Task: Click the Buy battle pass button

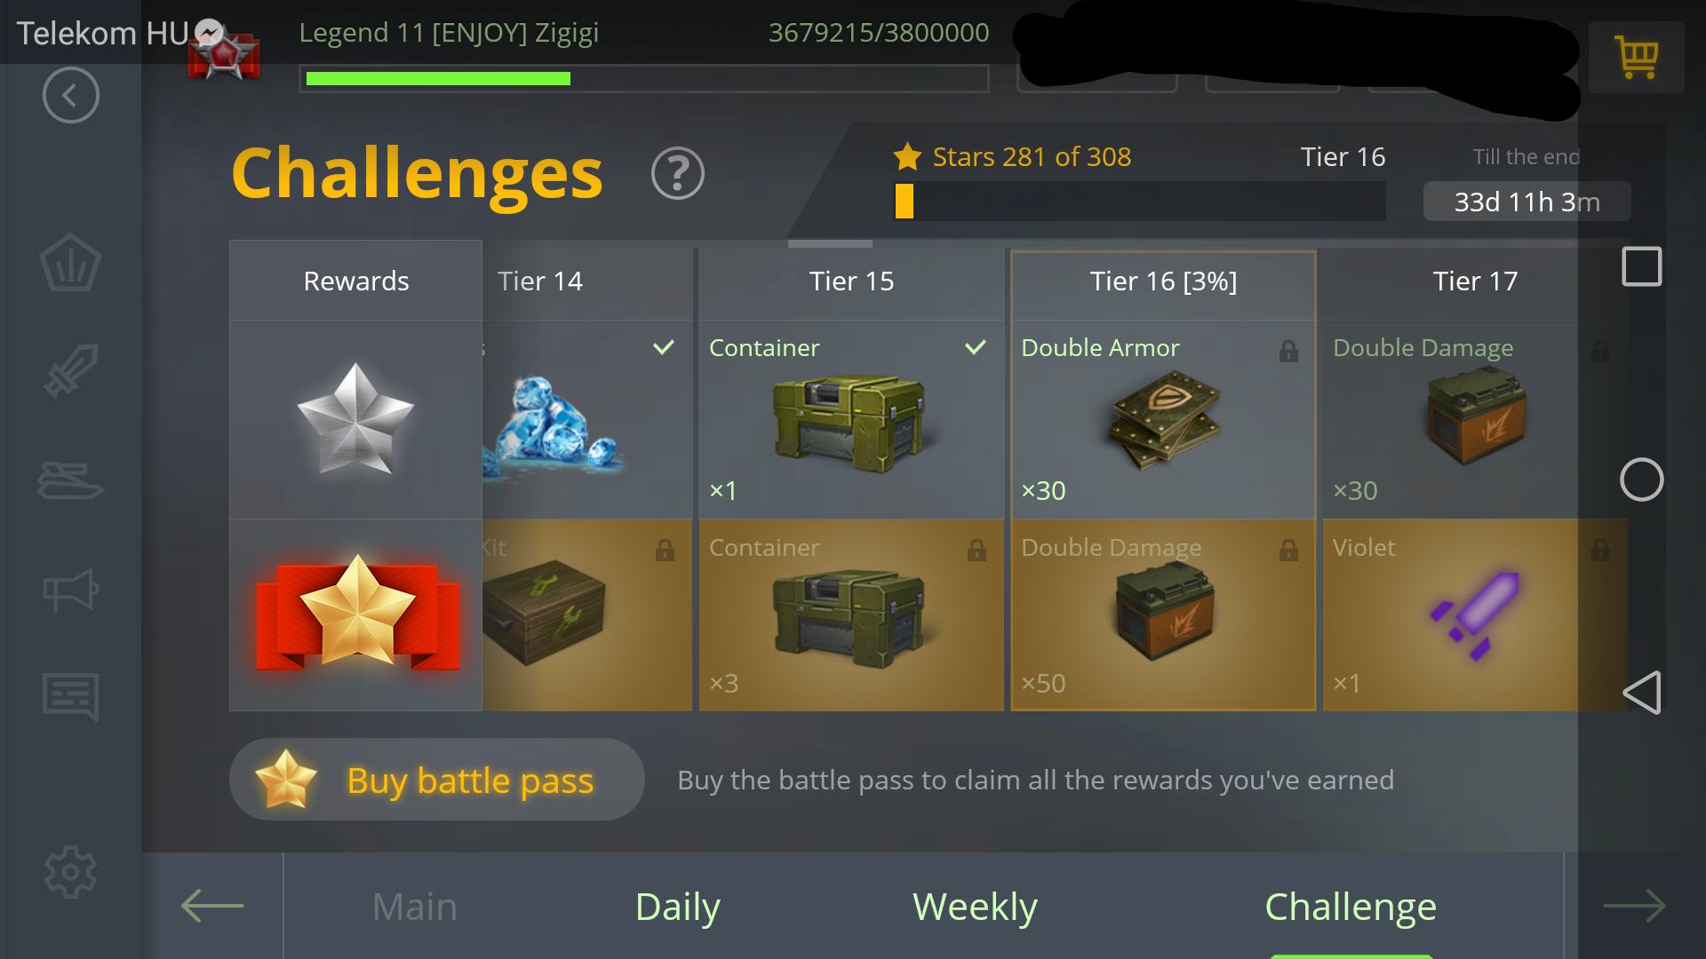Action: coord(436,780)
